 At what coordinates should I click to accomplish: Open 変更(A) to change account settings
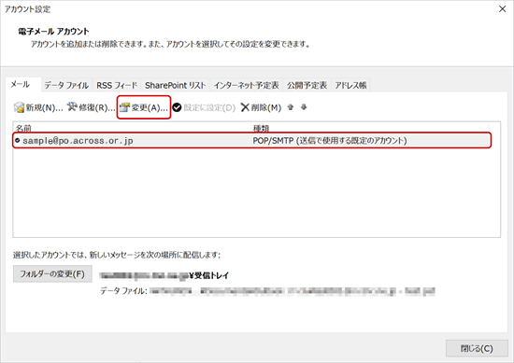(144, 107)
